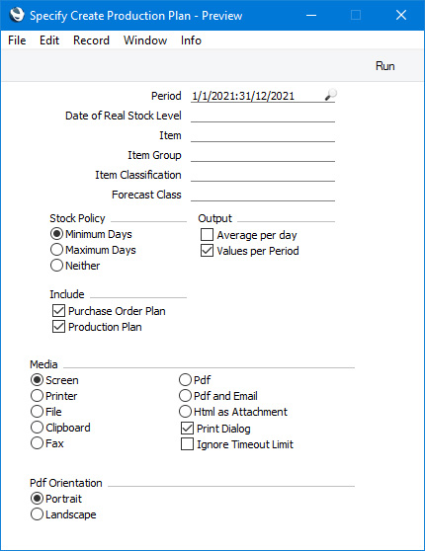
Task: Untick the Values per Period checkbox
Action: coord(207,251)
